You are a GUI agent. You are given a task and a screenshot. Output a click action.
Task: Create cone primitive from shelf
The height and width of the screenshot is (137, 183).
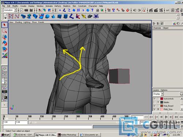click(x=53, y=16)
